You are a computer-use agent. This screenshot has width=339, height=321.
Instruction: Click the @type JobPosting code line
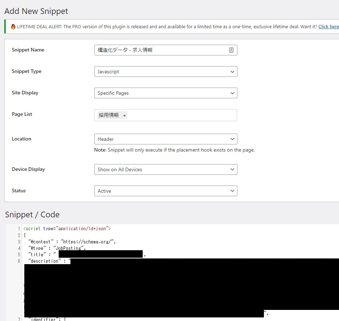click(57, 248)
